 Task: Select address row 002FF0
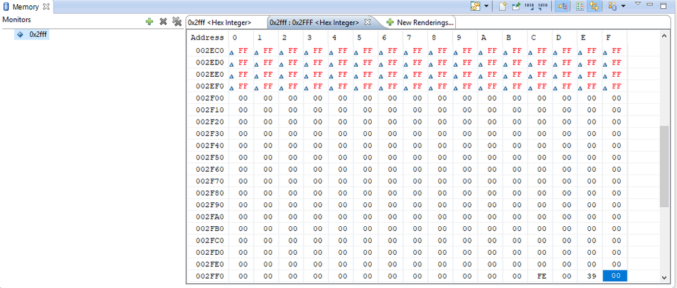pyautogui.click(x=210, y=276)
